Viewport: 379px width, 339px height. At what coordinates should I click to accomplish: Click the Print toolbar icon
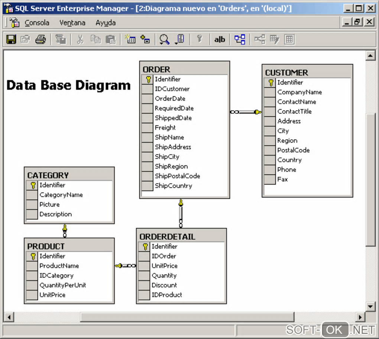click(41, 39)
